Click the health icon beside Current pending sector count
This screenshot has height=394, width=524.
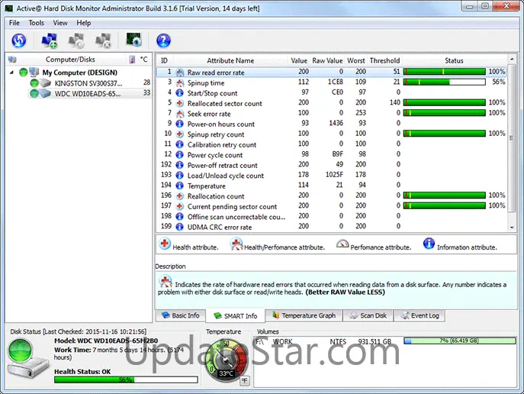click(x=180, y=206)
